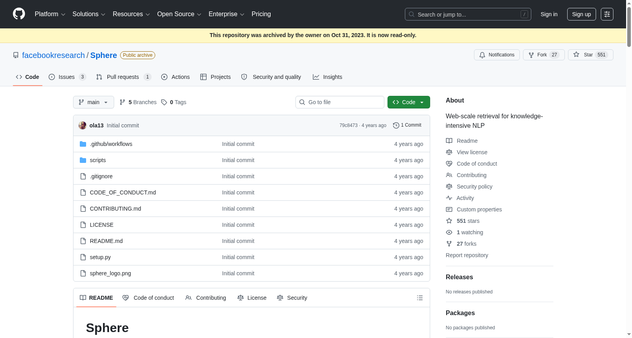The height and width of the screenshot is (338, 632).
Task: Select the README tab in file viewer
Action: tap(96, 298)
